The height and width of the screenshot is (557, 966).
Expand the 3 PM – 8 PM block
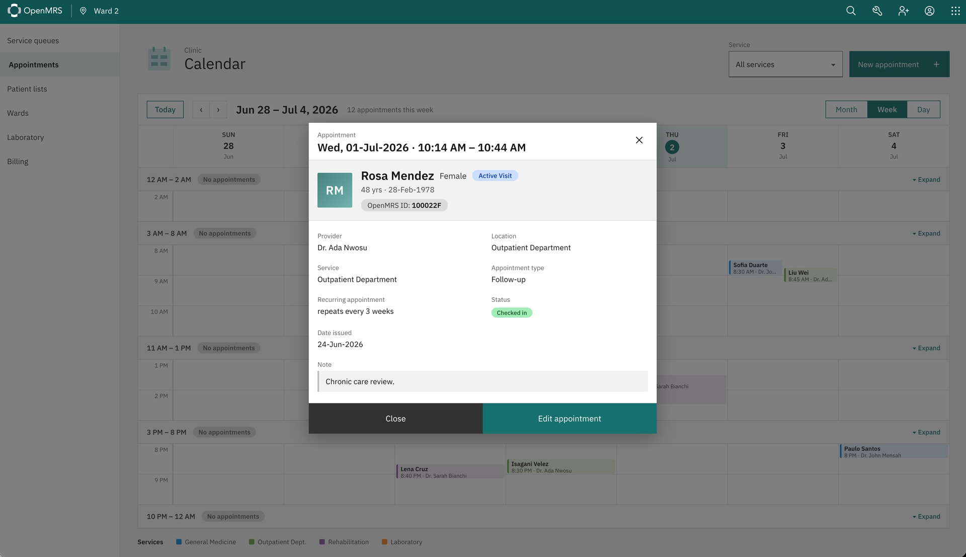click(x=926, y=432)
